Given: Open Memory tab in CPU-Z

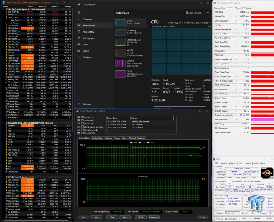Looking at the screenshot, I should tap(233, 164).
